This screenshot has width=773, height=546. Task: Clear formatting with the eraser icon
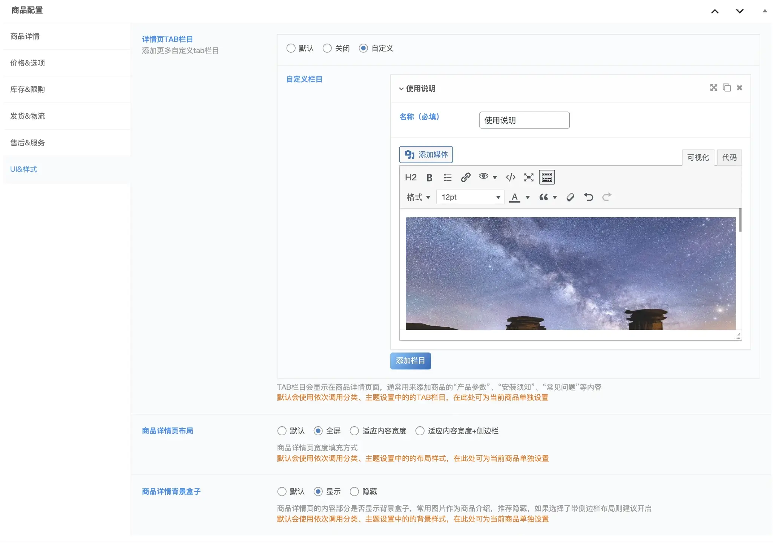(569, 197)
